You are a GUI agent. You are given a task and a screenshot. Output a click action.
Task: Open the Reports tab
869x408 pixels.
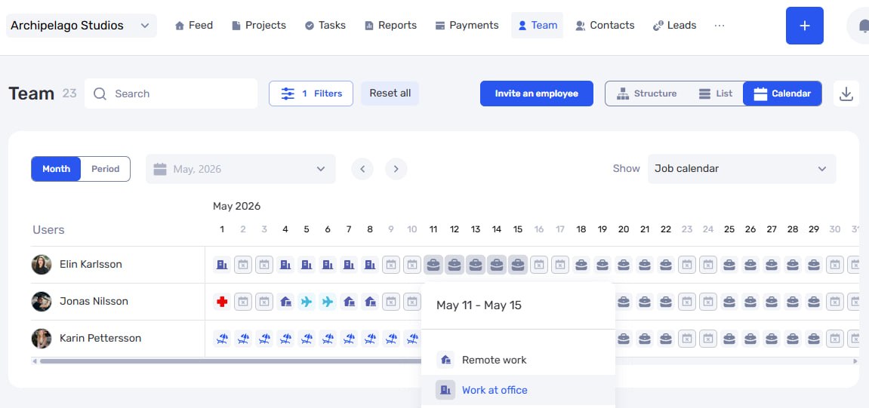tap(390, 26)
